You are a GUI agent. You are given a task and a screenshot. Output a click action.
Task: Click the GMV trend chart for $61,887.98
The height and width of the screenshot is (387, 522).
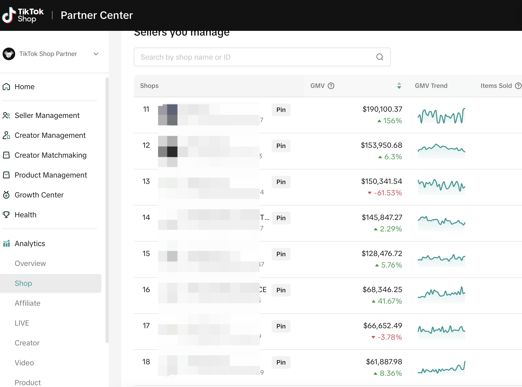coord(441,368)
